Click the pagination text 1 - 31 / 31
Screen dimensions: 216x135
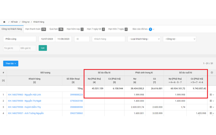pos(208,63)
